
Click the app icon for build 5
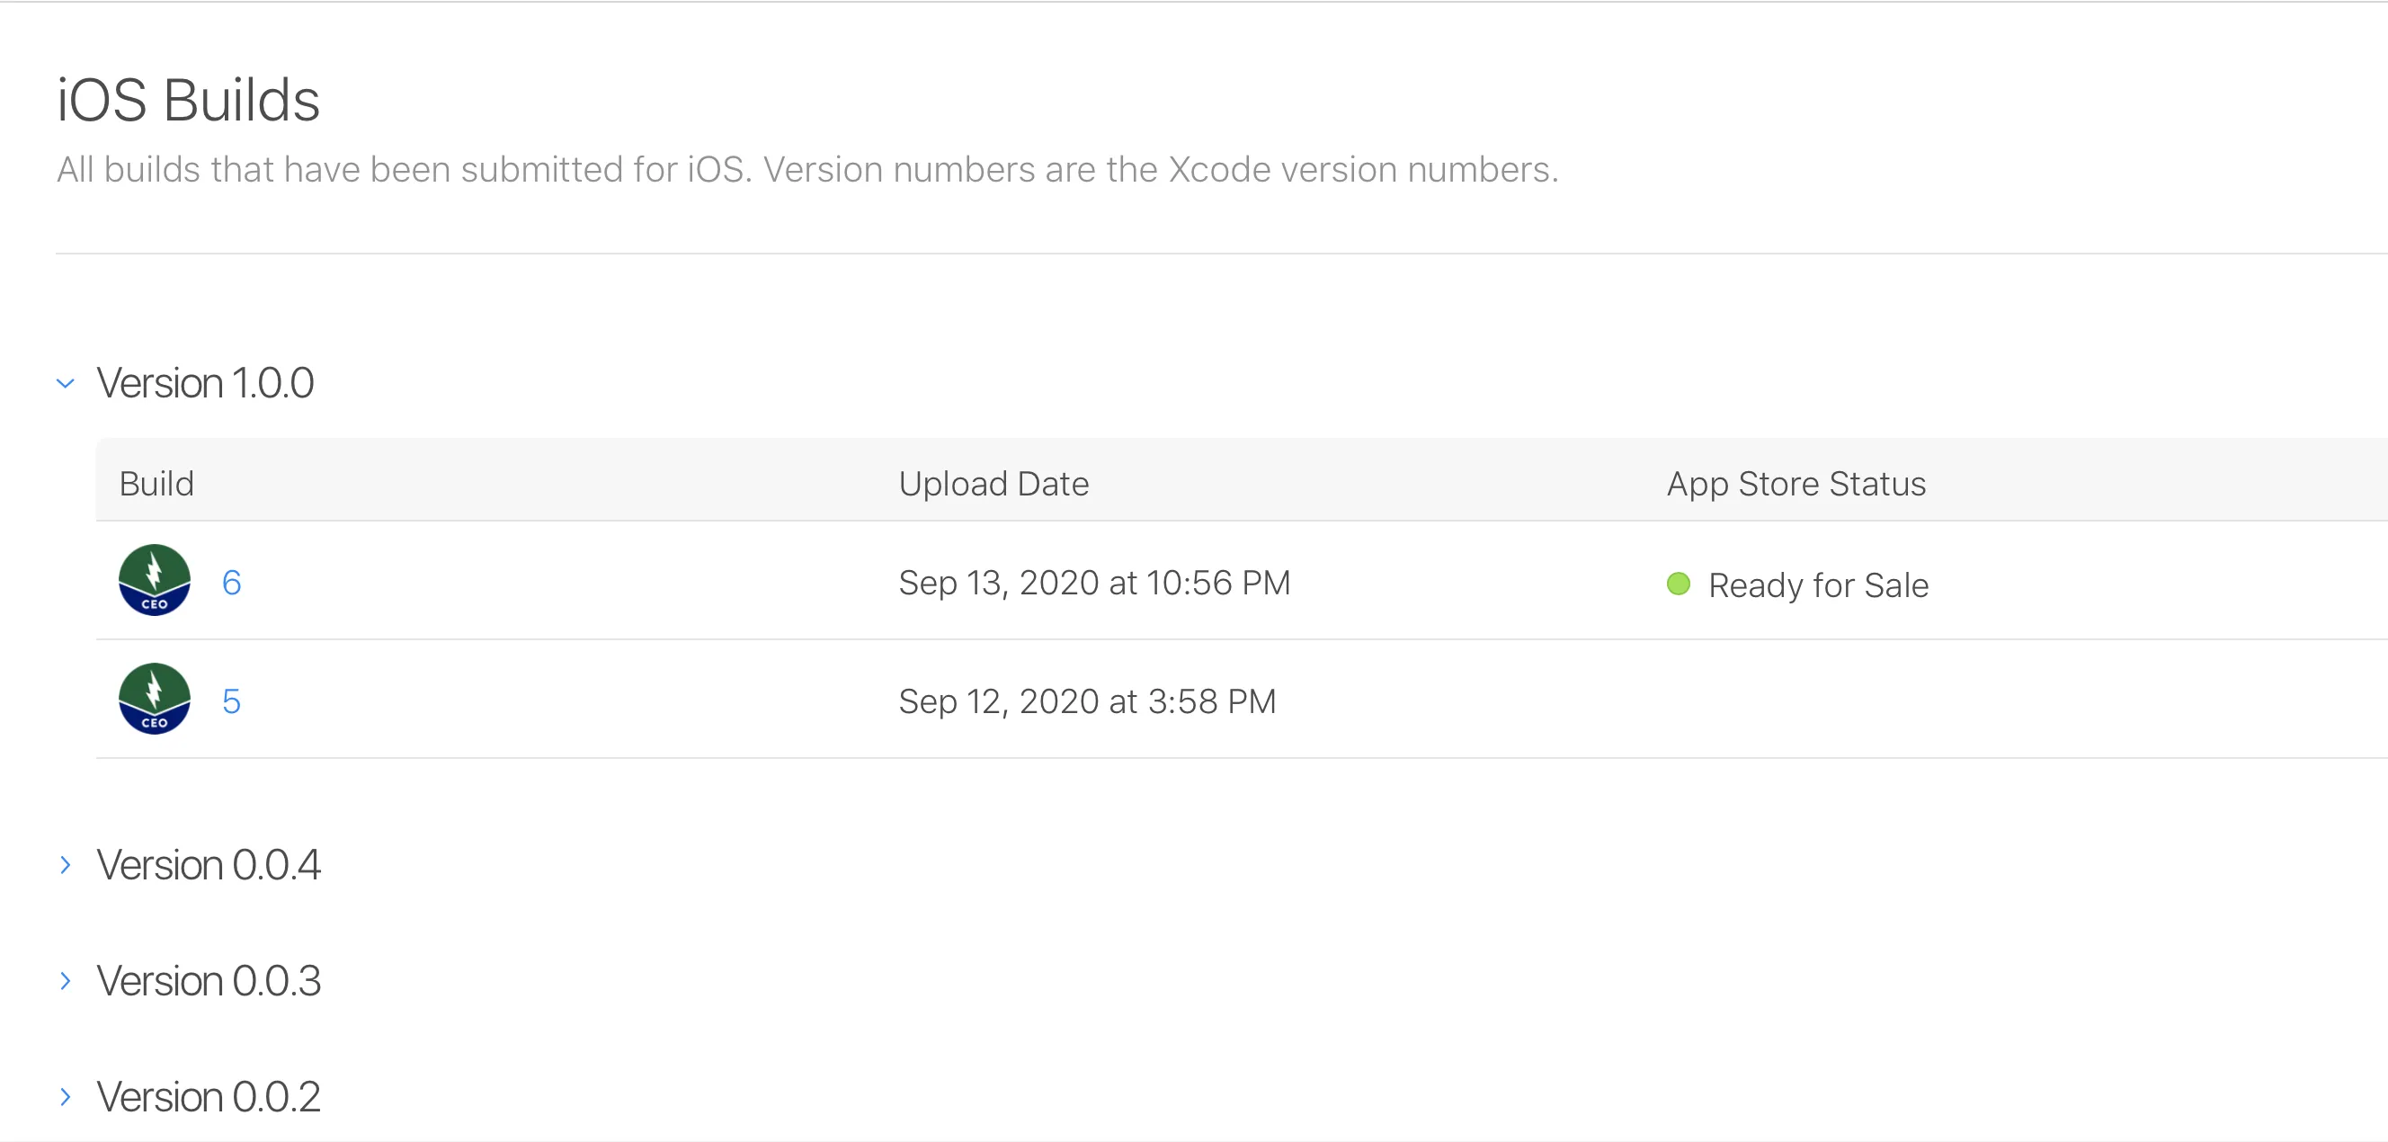click(154, 699)
